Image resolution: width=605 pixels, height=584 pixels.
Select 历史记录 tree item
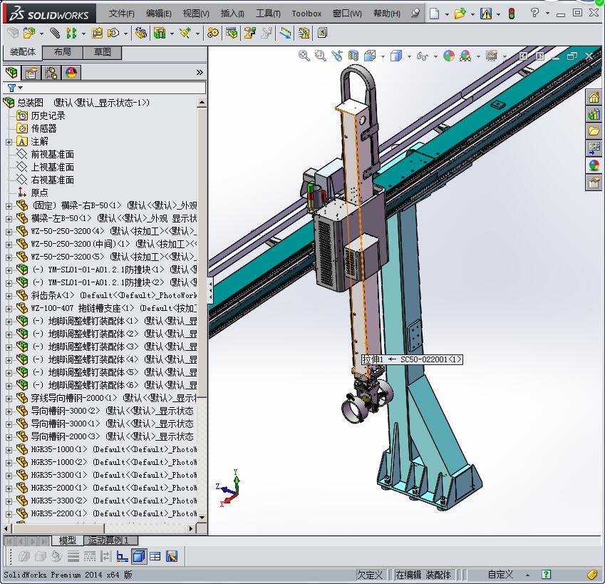tap(48, 116)
